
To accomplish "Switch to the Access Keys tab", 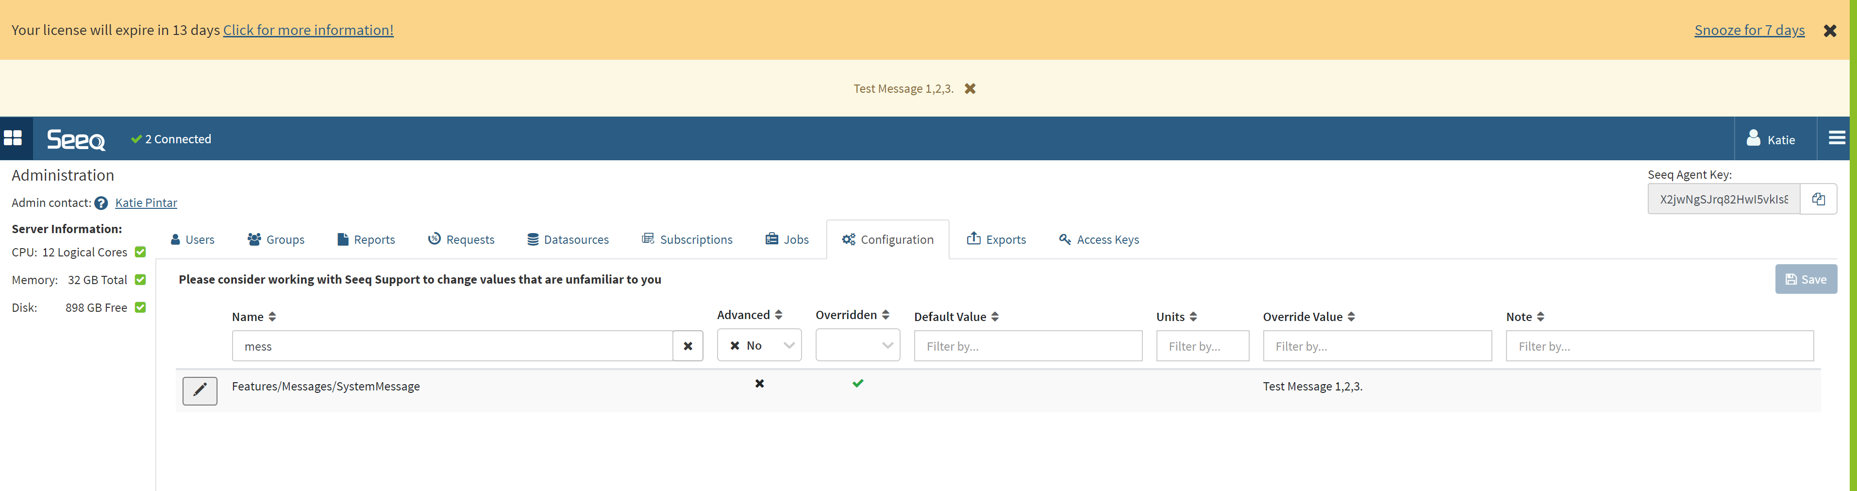I will (1099, 239).
